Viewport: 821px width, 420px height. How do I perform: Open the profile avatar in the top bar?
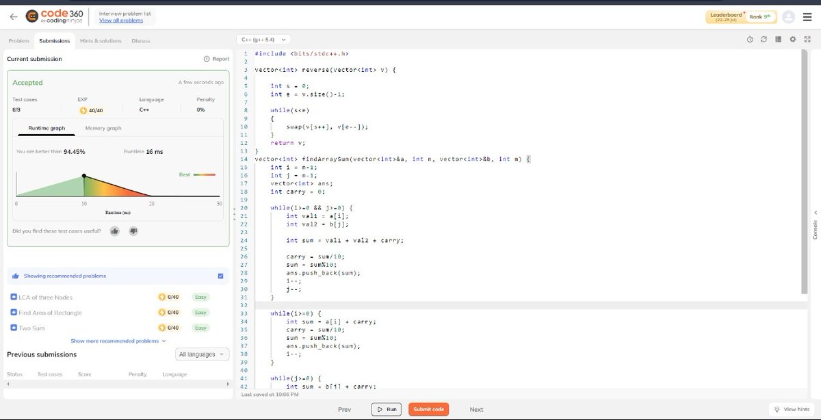click(x=788, y=16)
